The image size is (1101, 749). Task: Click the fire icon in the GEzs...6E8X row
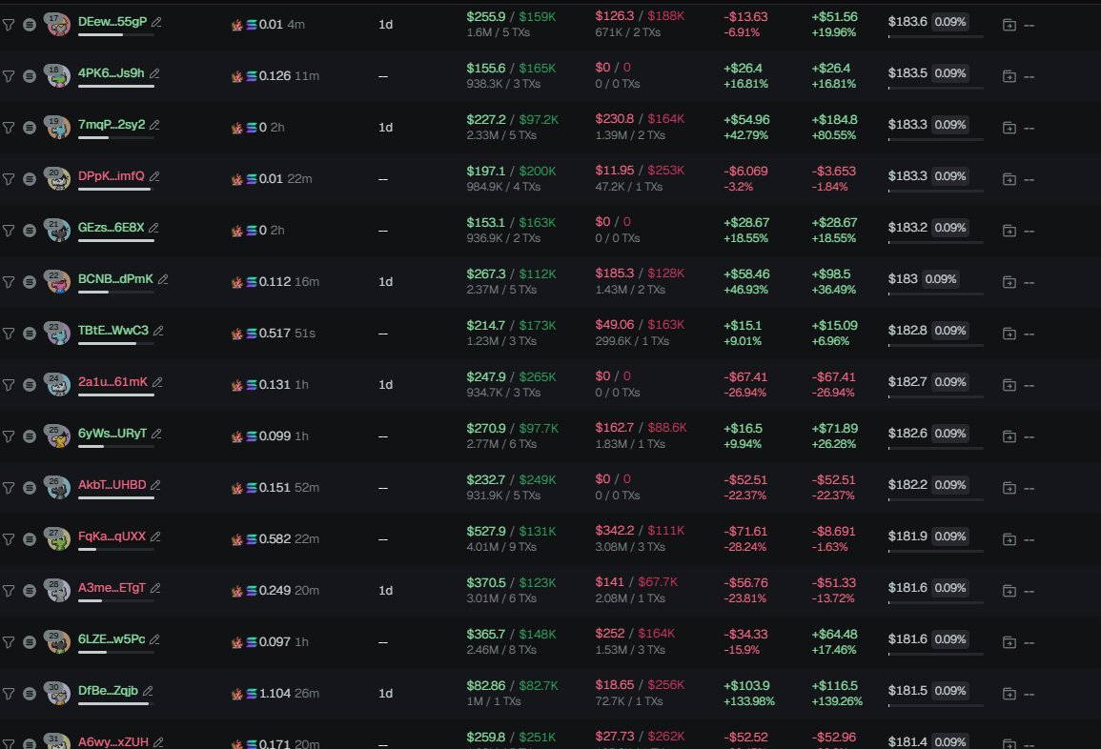[237, 231]
